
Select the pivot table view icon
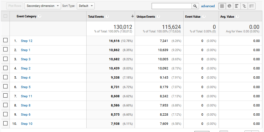252,6
